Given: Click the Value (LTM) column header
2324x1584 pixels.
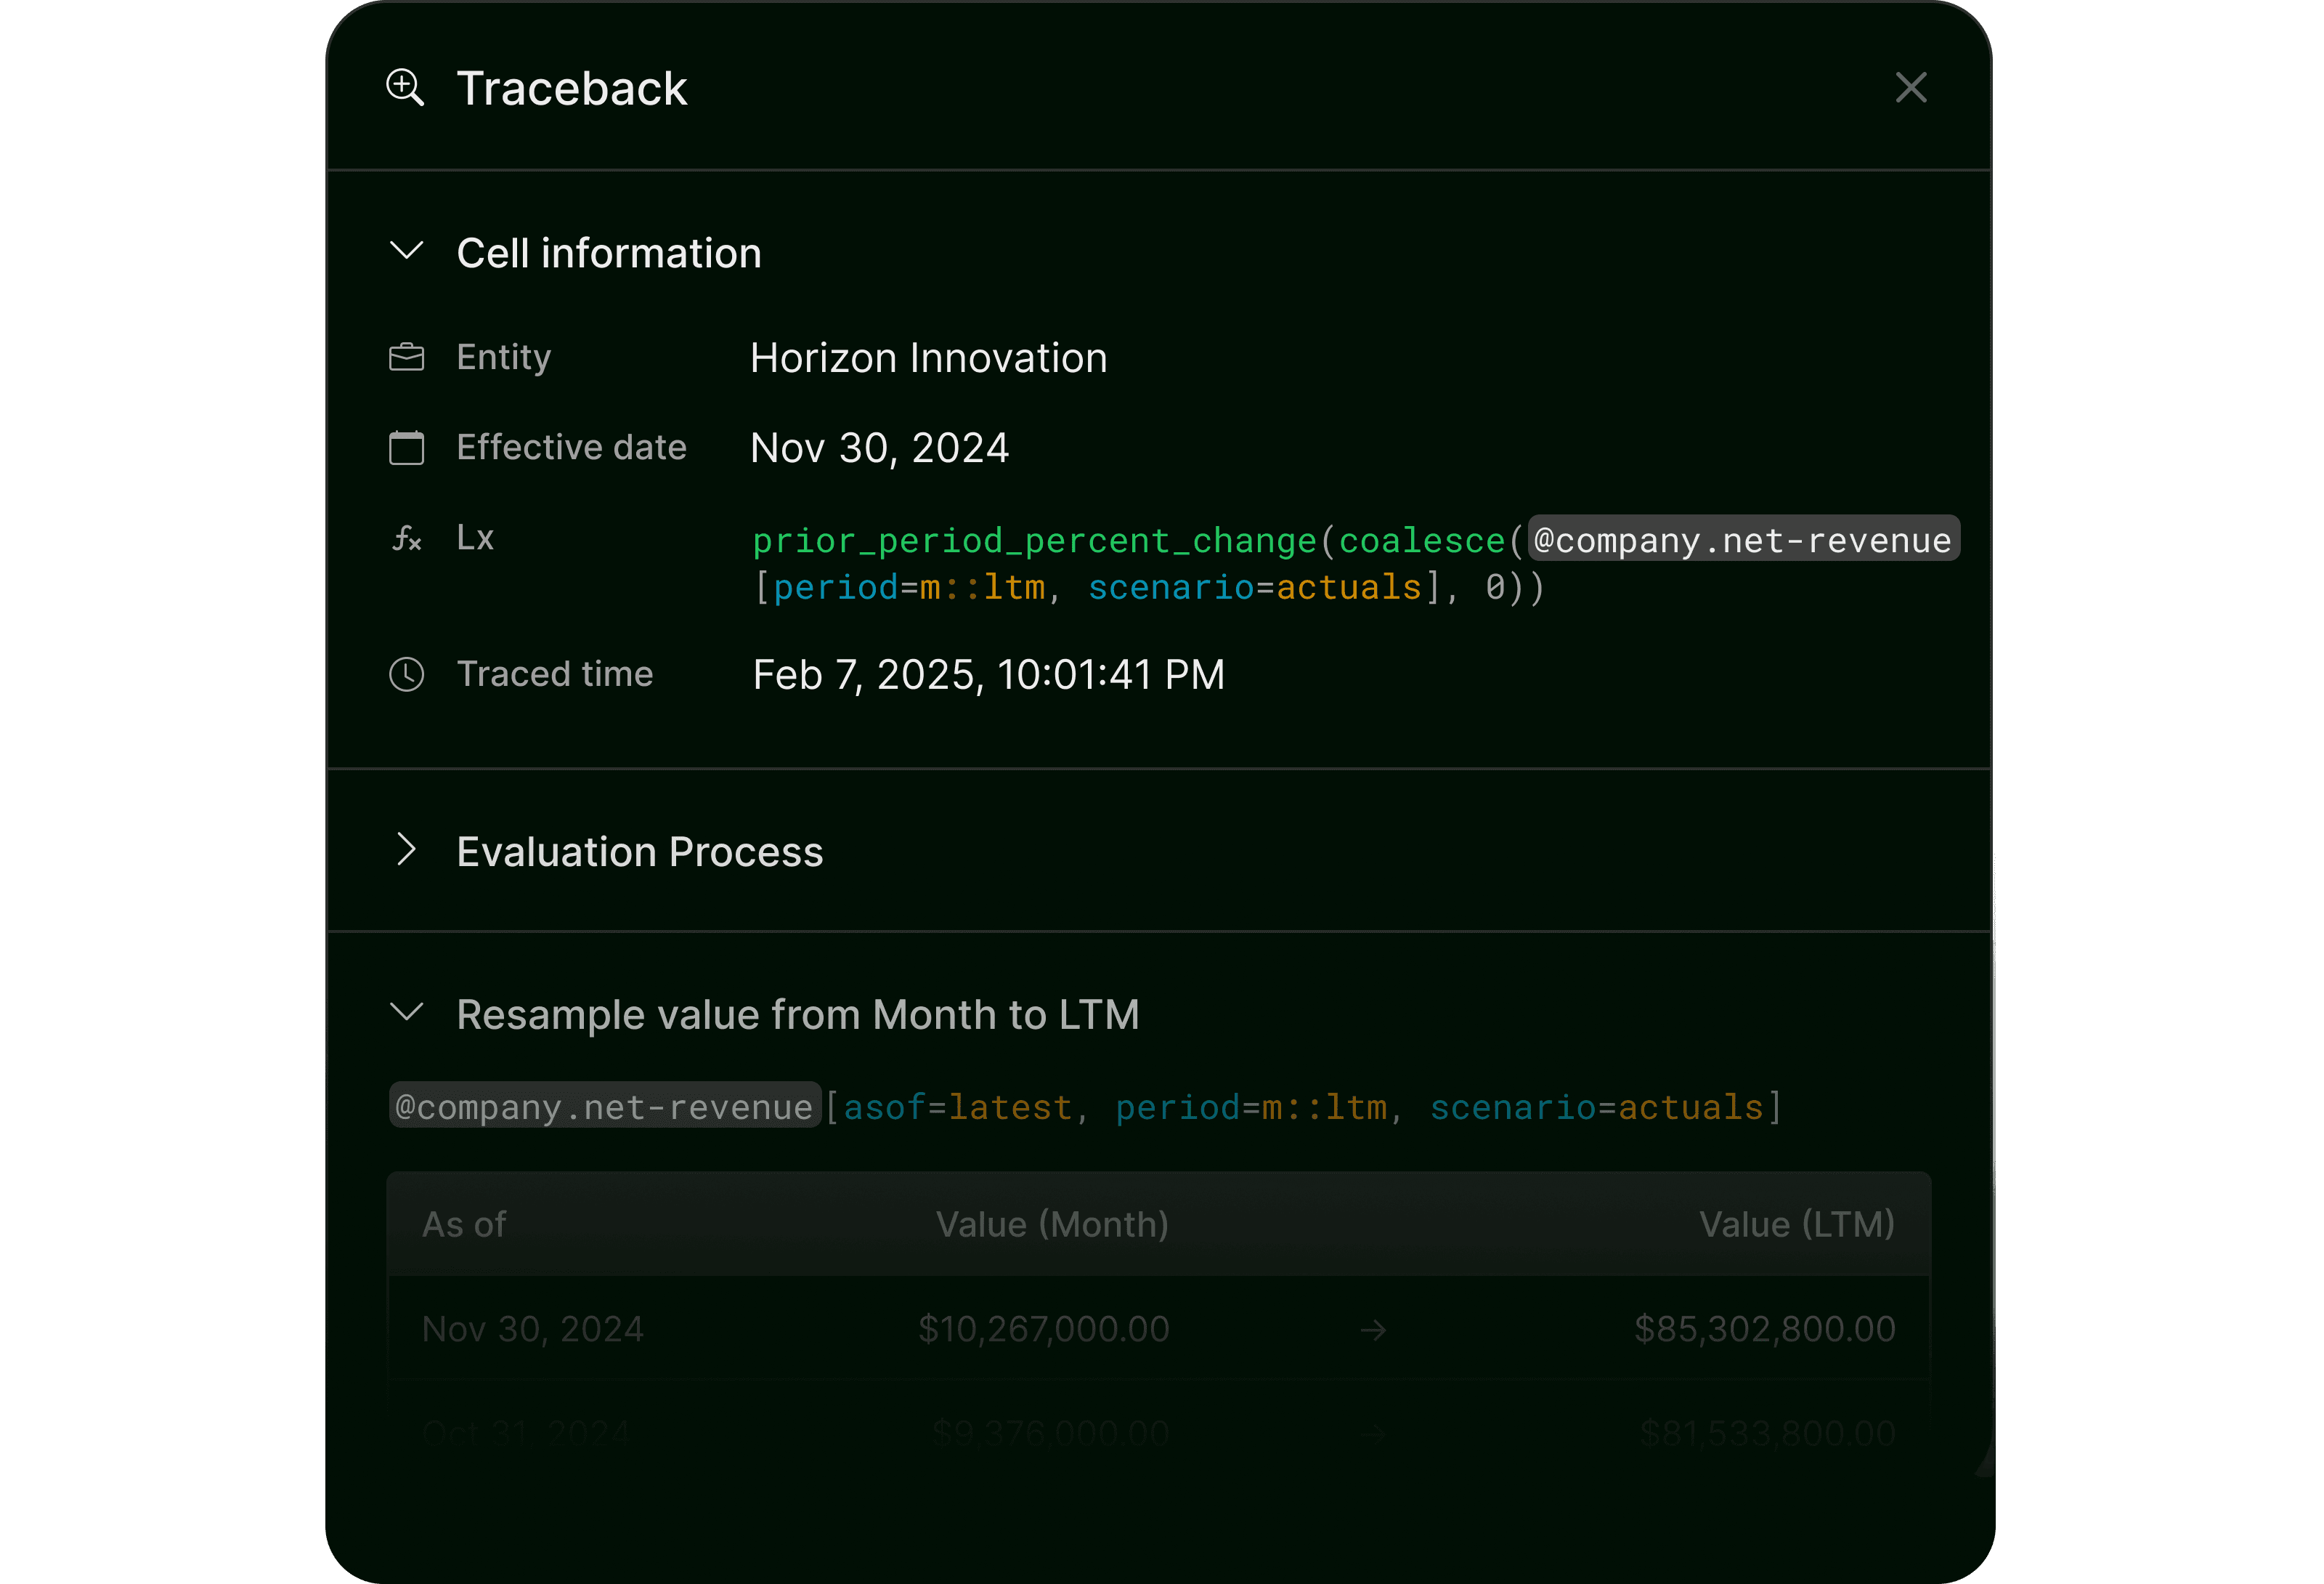Looking at the screenshot, I should 1796,1225.
